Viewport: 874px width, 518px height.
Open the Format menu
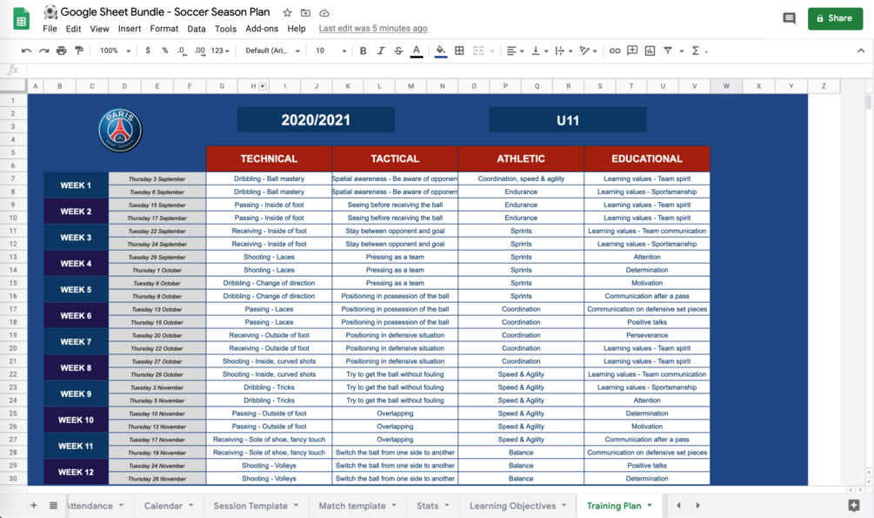pos(163,29)
